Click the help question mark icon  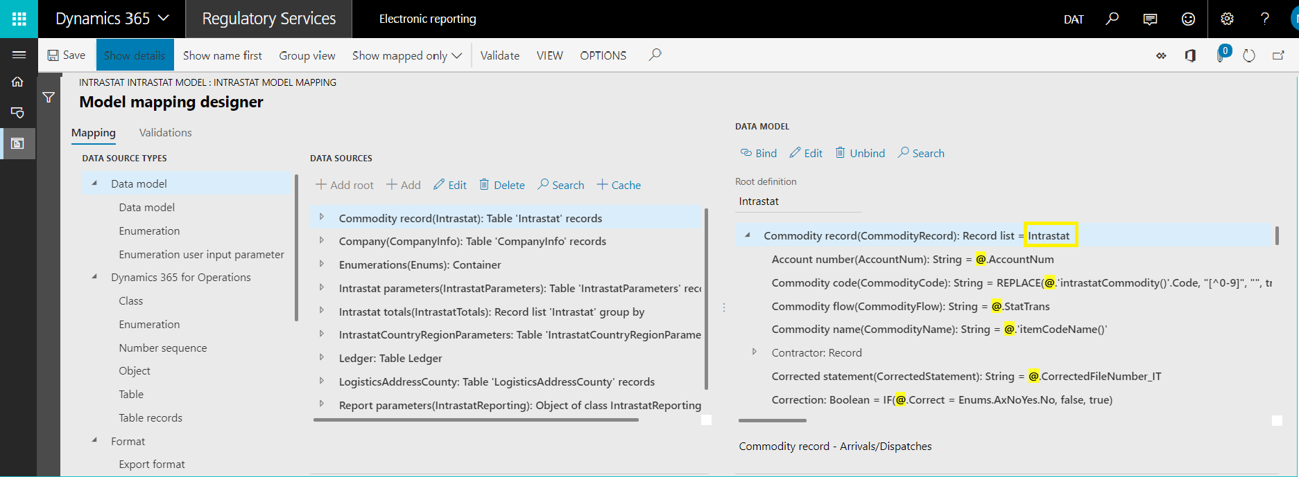pyautogui.click(x=1265, y=19)
